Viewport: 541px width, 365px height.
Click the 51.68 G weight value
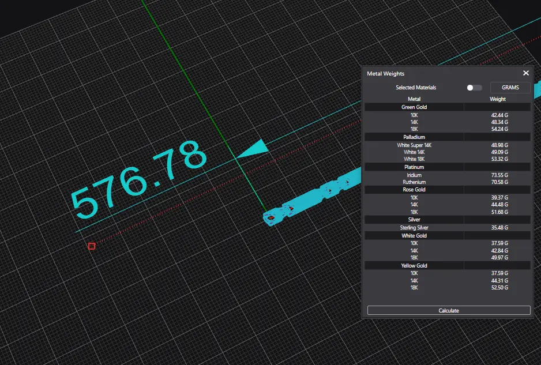click(x=499, y=212)
